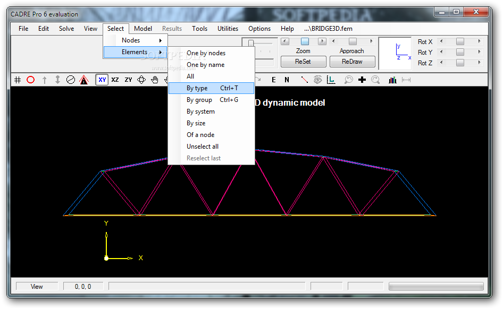
Task: Click the red triangle warning icon
Action: tap(84, 80)
